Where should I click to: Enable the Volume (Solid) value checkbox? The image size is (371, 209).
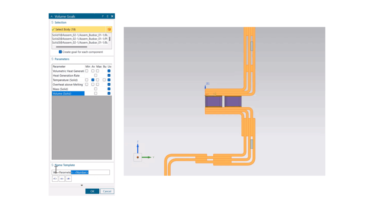pos(96,93)
